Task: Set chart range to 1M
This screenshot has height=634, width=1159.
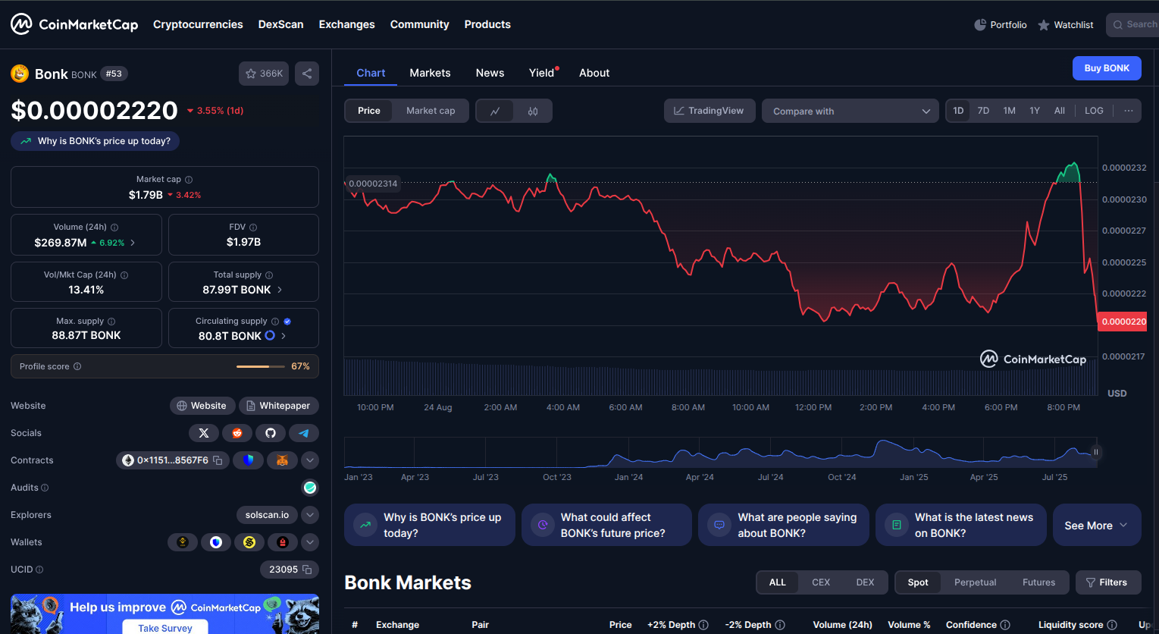Action: [x=1009, y=111]
